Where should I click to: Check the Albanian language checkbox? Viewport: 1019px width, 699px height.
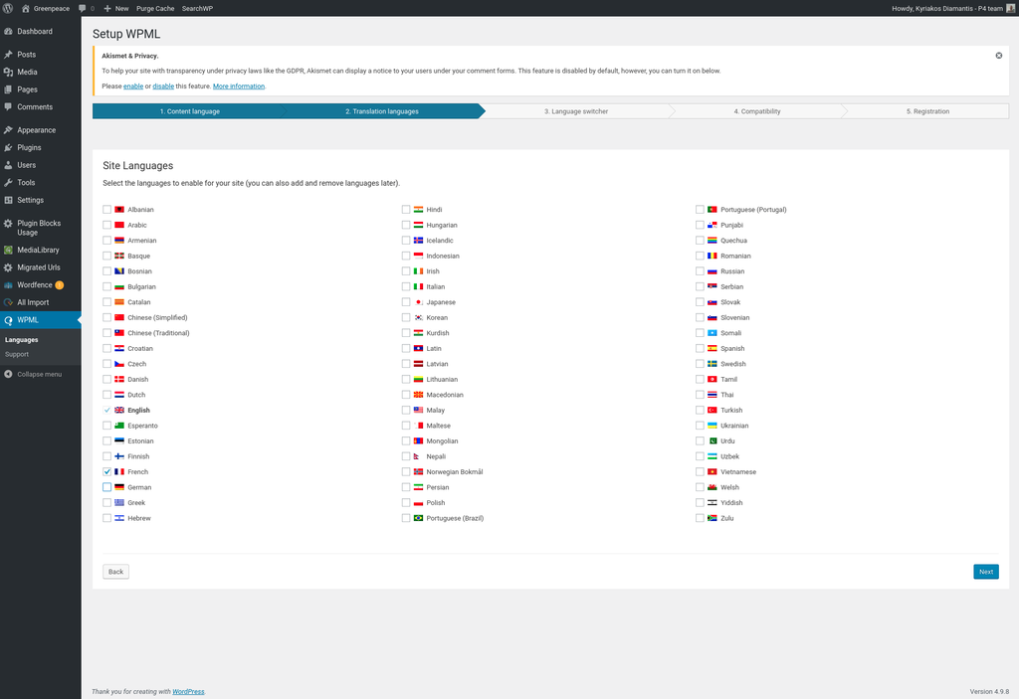pos(107,209)
